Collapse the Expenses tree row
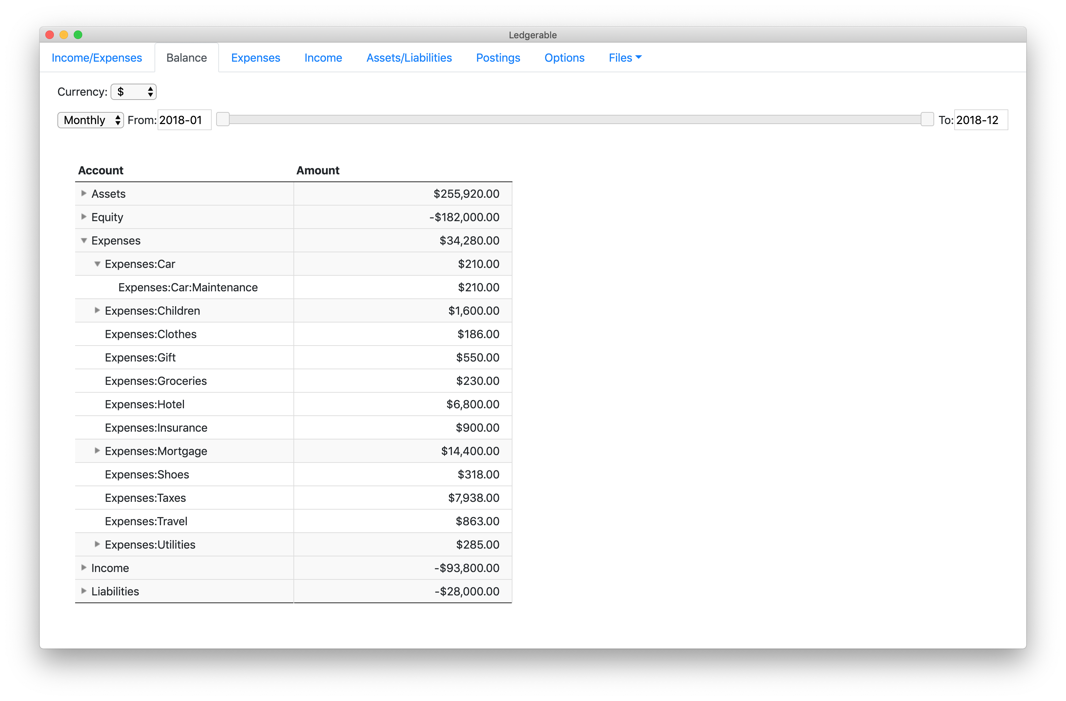Screen dimensions: 1066x701 [84, 241]
